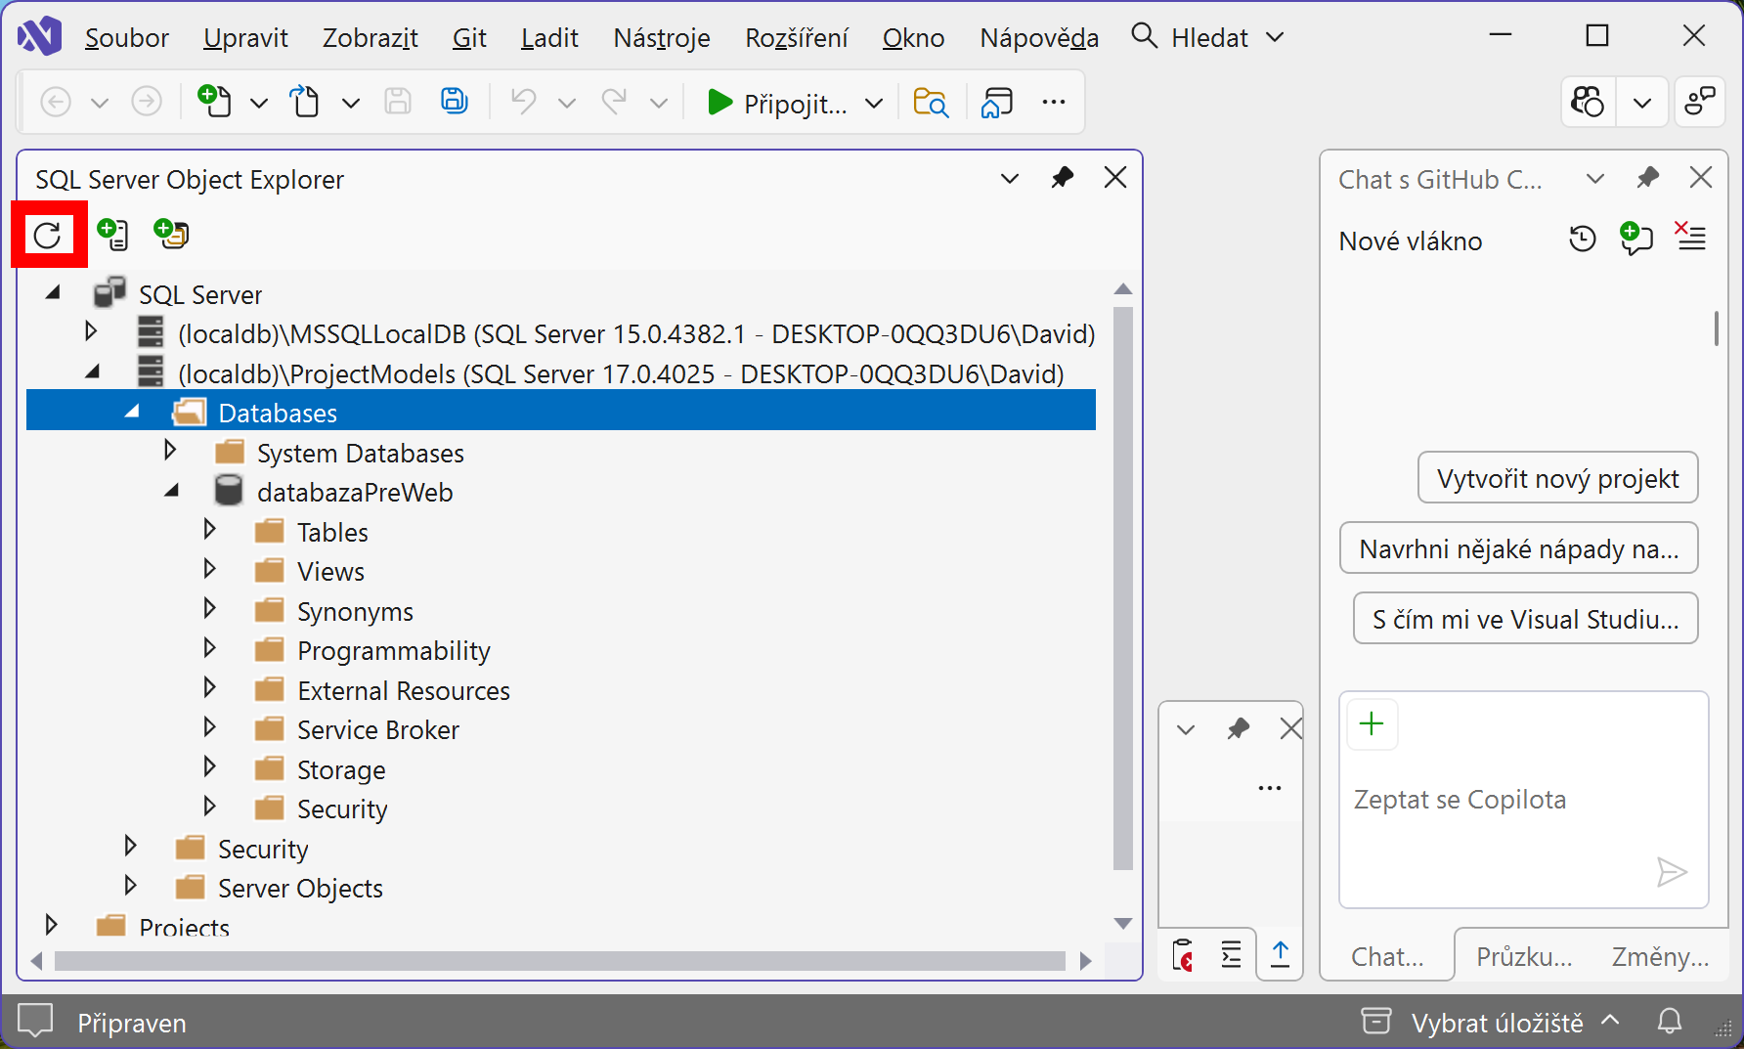Click the Save All icon
Viewport: 1744px width, 1049px height.
coord(455,102)
